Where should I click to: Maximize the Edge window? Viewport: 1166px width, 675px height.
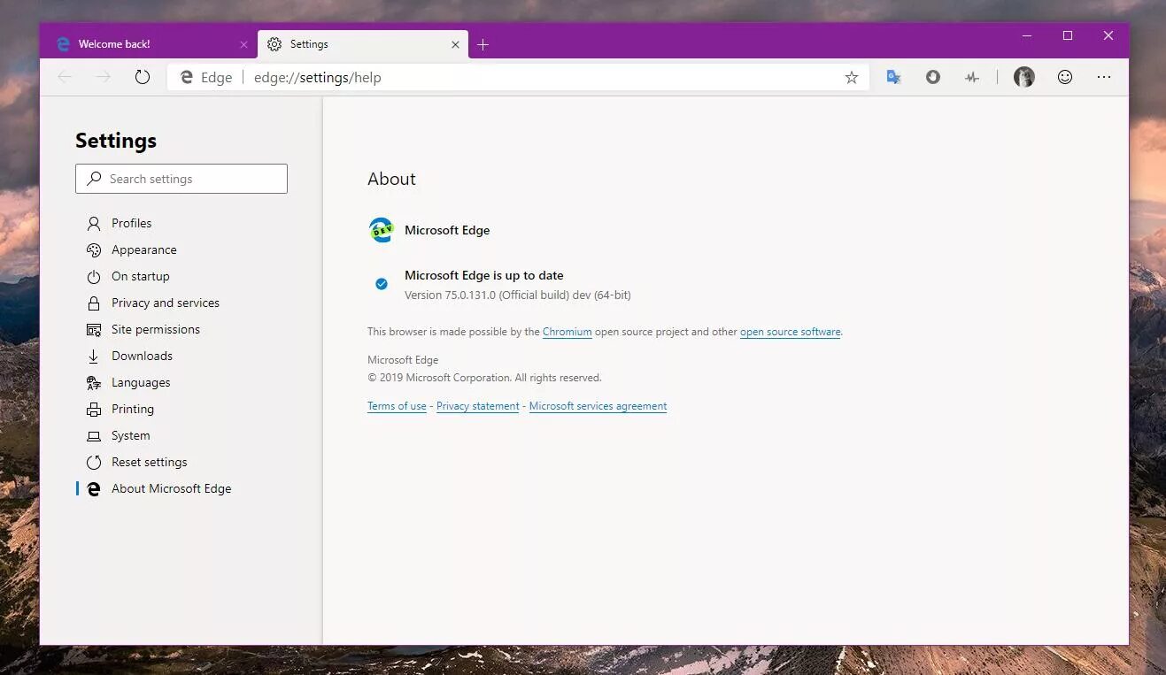click(1068, 35)
